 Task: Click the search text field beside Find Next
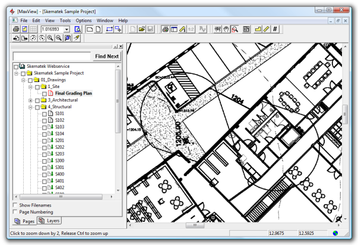(x=52, y=56)
